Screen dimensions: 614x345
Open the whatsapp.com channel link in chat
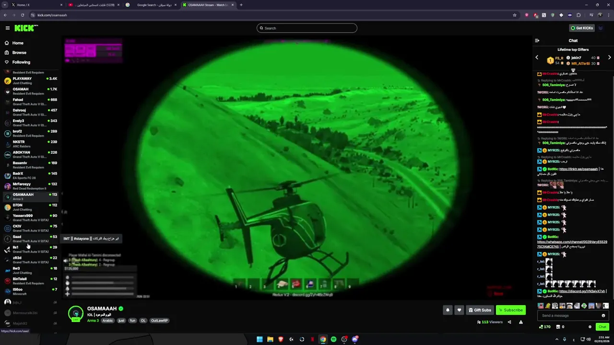pos(572,244)
